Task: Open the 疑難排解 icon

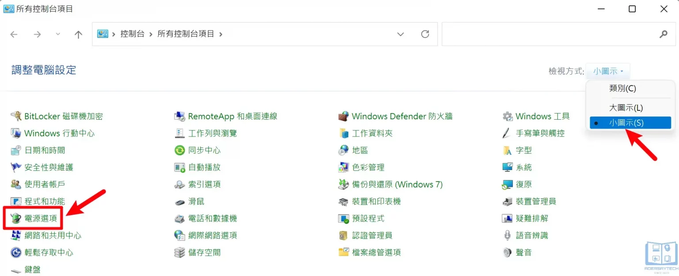Action: [507, 218]
